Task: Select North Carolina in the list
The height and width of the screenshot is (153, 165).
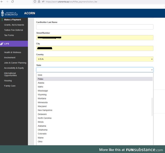Action: point(95,118)
